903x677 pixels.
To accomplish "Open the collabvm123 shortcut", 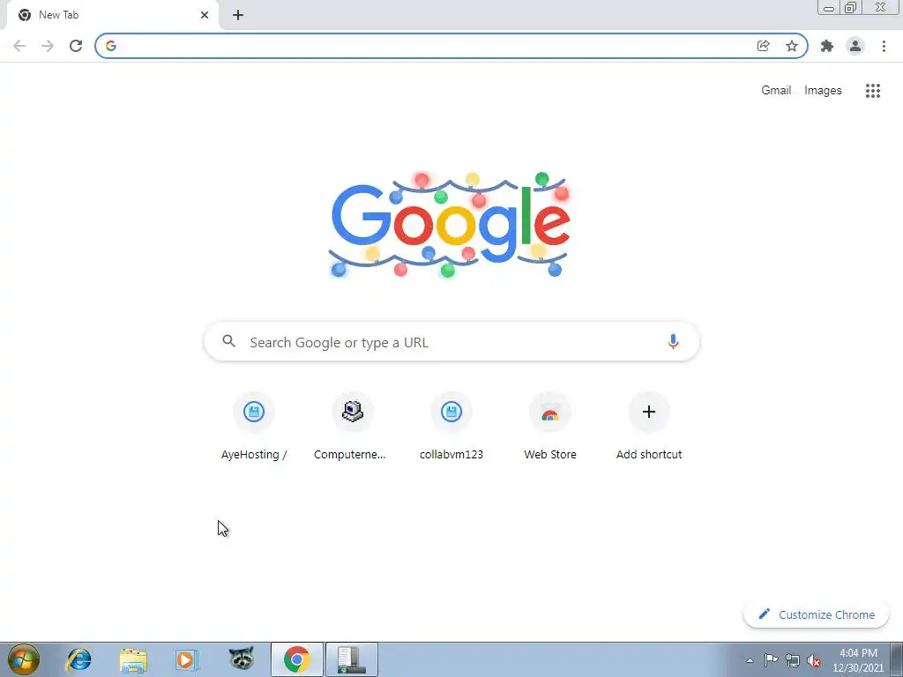I will tap(451, 426).
